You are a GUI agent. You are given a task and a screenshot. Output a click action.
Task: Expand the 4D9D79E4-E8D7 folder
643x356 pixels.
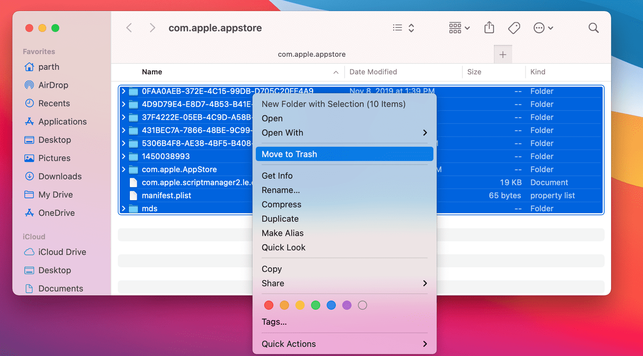pyautogui.click(x=123, y=104)
